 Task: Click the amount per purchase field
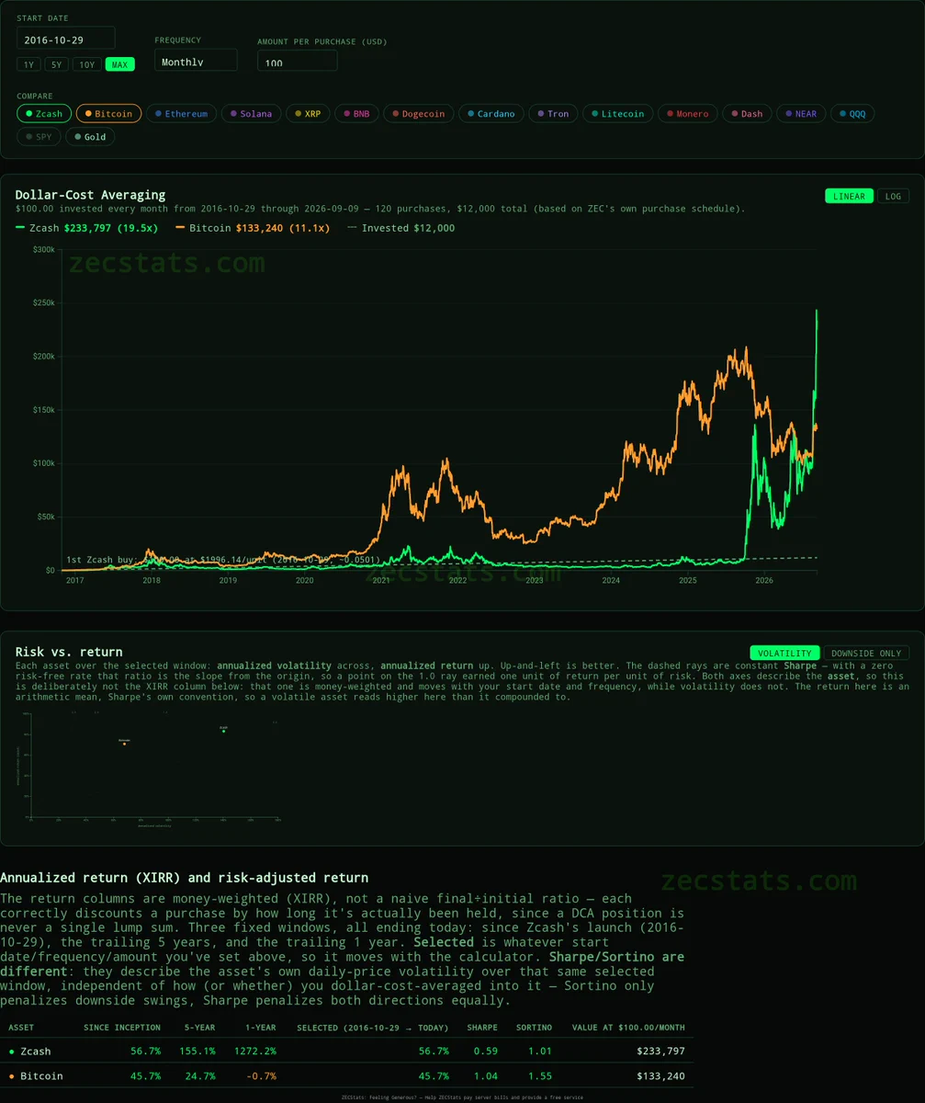[x=298, y=61]
